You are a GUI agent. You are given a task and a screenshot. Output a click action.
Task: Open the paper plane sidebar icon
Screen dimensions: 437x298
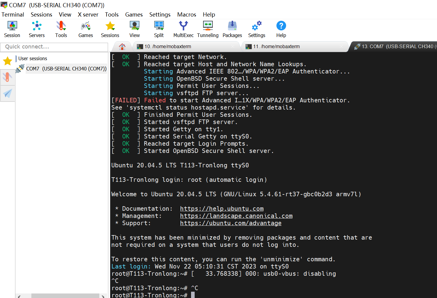[8, 93]
